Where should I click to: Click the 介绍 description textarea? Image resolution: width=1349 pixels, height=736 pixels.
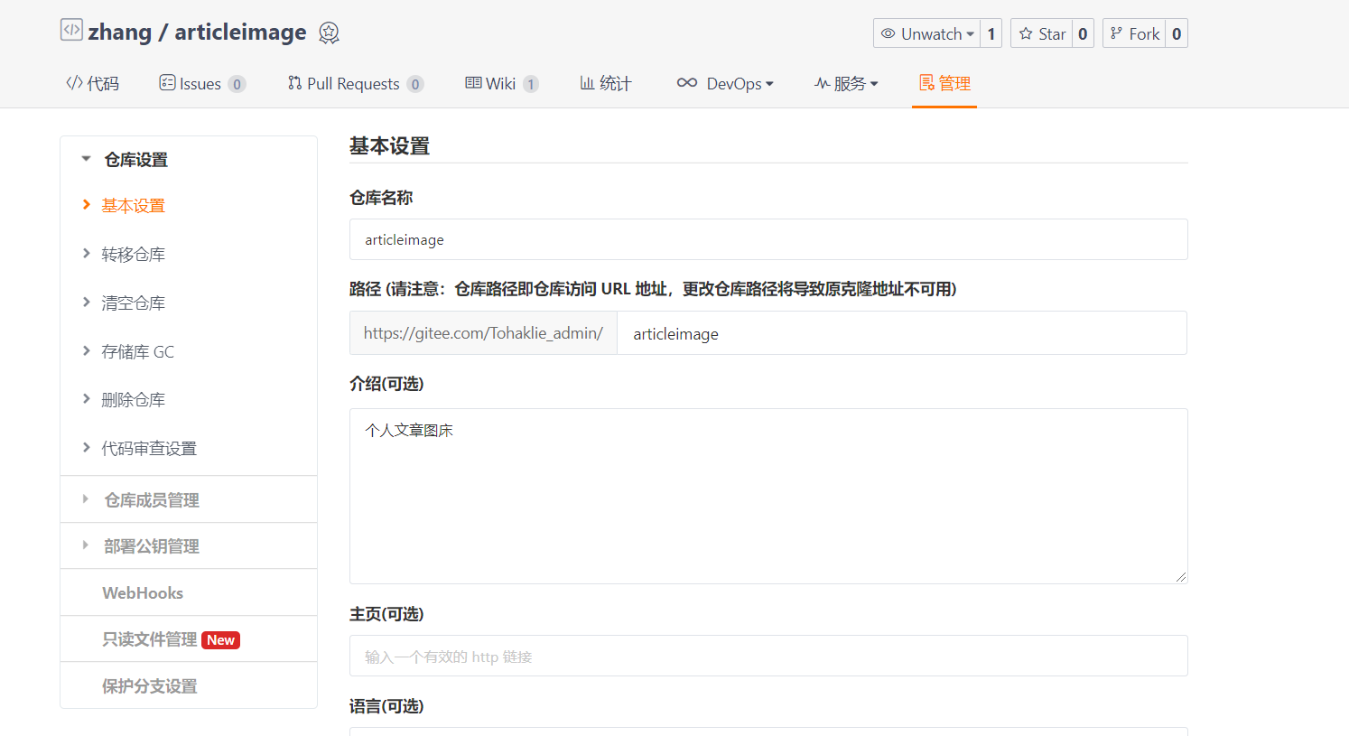(768, 496)
